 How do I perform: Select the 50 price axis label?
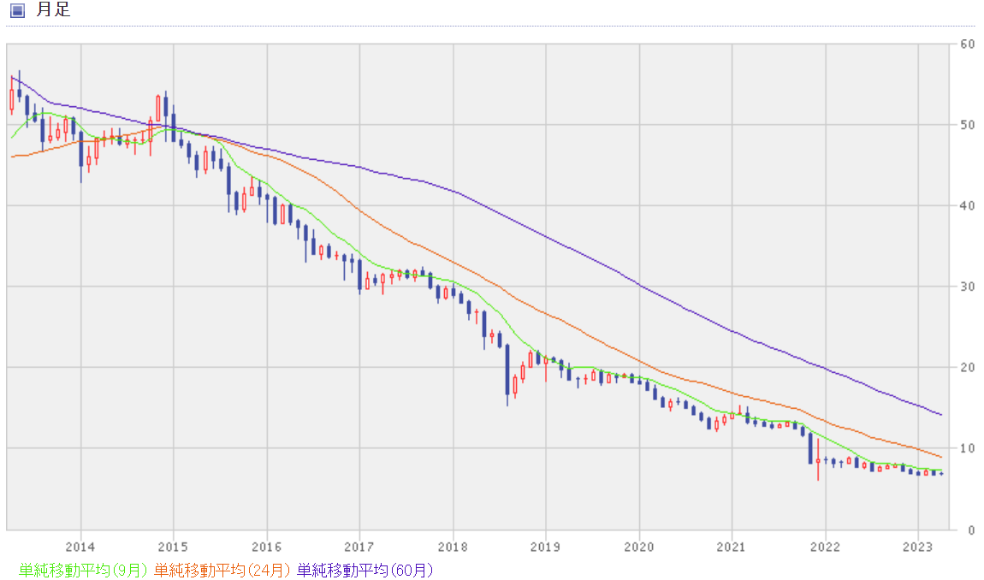[x=968, y=125]
